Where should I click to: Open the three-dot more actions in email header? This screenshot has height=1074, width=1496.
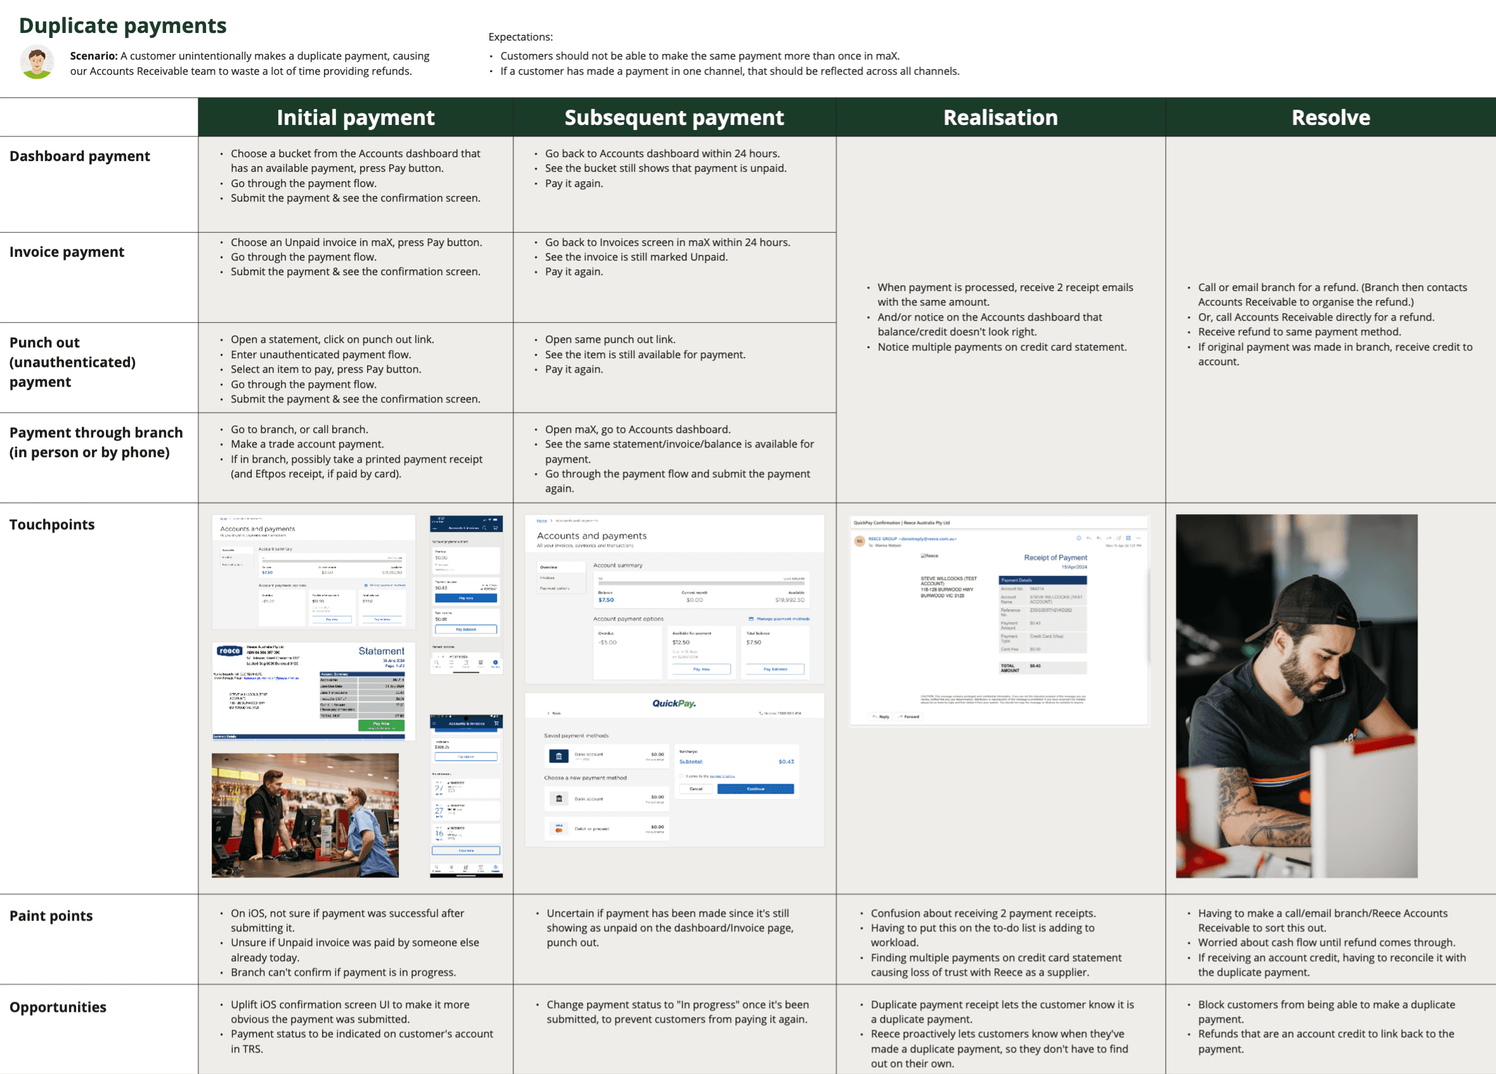click(x=1138, y=538)
